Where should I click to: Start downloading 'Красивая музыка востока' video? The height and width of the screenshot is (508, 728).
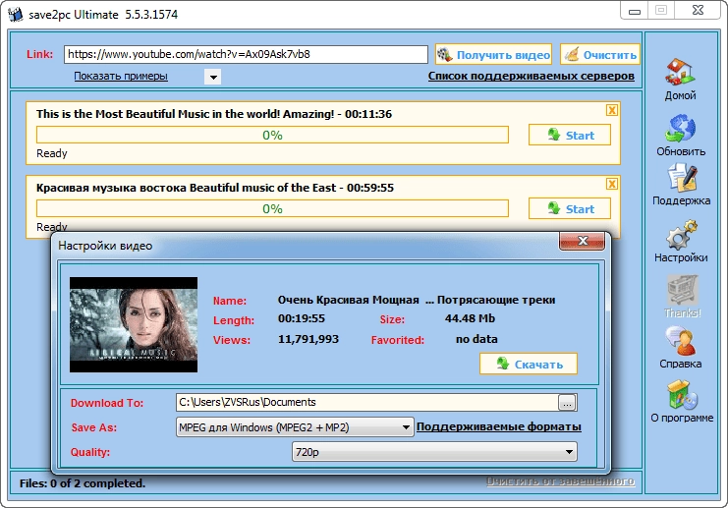point(570,209)
